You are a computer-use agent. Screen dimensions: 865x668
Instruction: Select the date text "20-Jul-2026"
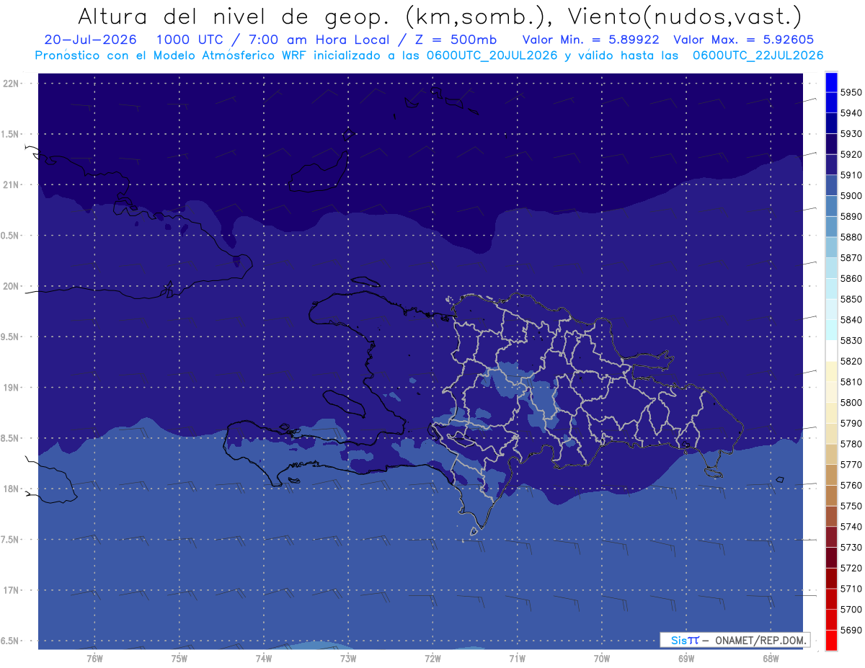click(x=90, y=40)
